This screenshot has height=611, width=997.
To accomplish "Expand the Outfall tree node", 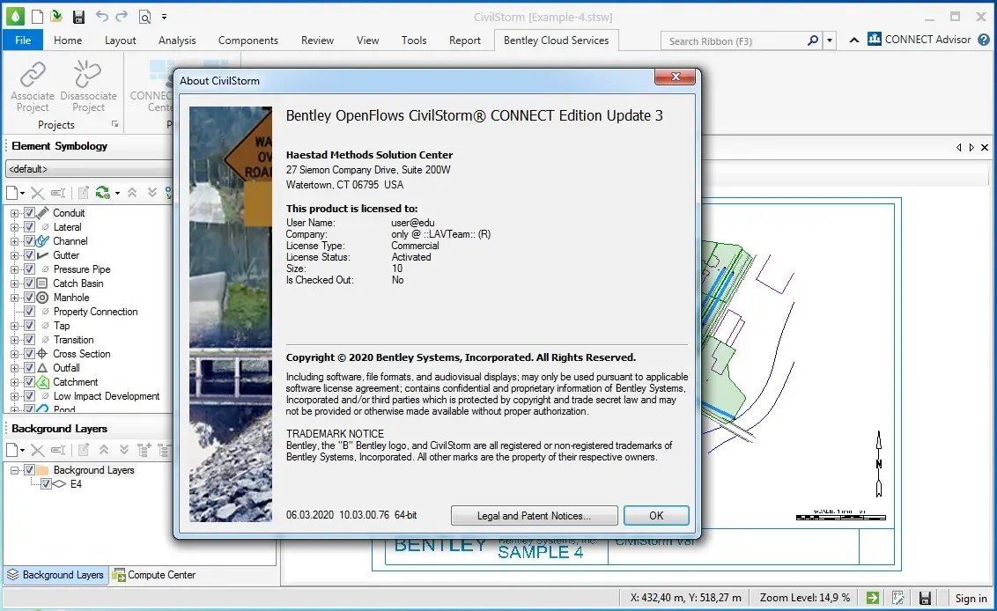I will 15,368.
